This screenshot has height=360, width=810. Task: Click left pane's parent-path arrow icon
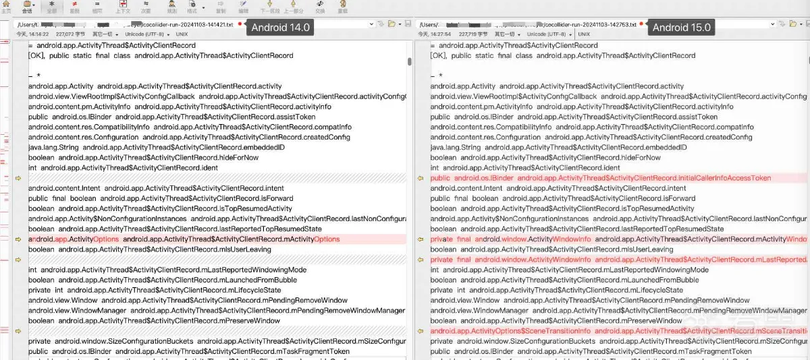381,24
